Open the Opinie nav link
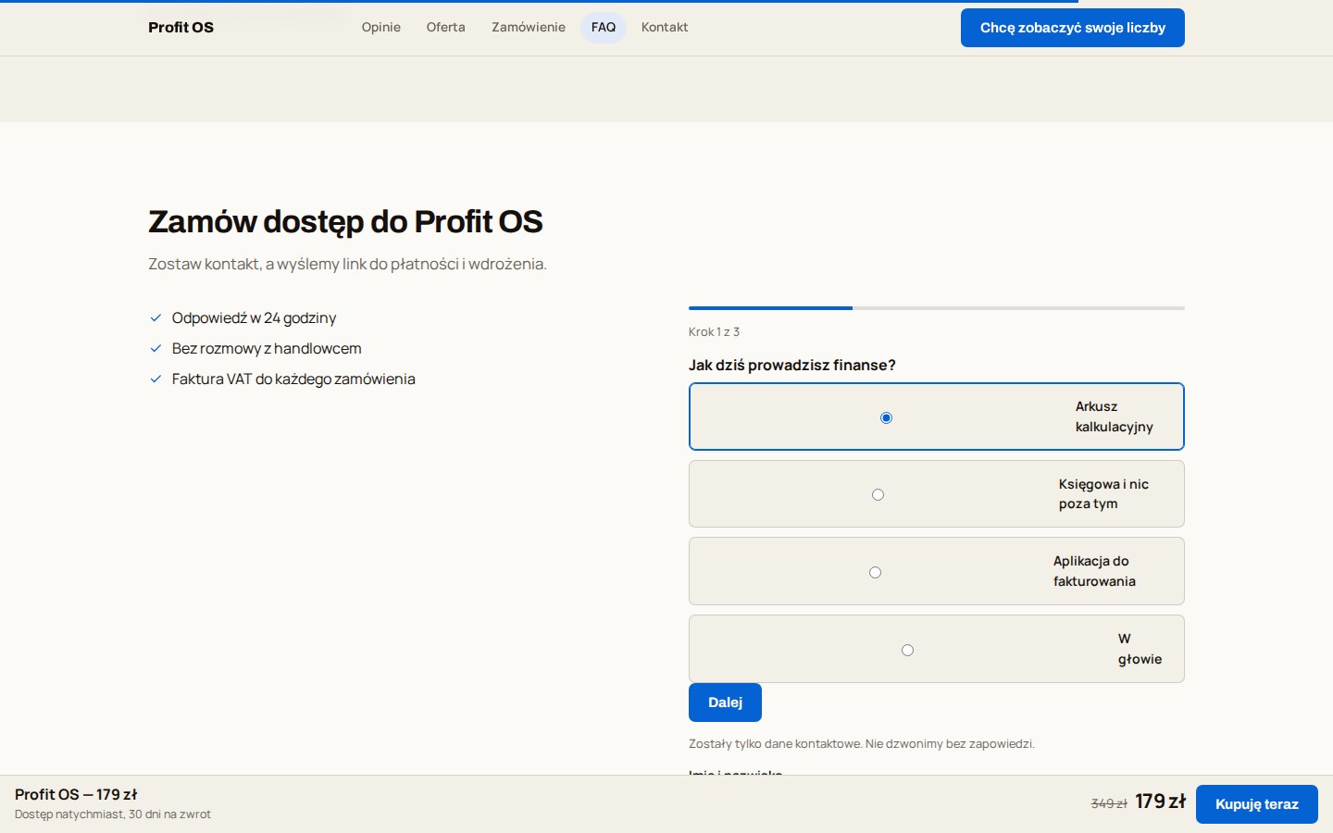This screenshot has width=1333, height=833. pos(381,28)
